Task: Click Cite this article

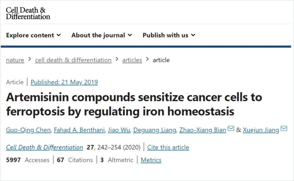Action: coord(168,147)
